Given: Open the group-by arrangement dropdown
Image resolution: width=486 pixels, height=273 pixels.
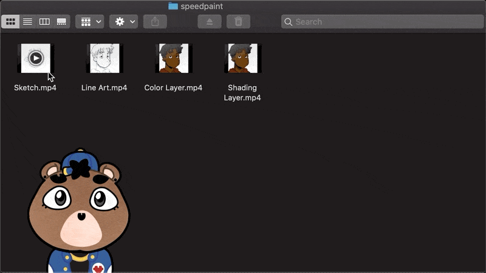Looking at the screenshot, I should tap(90, 22).
